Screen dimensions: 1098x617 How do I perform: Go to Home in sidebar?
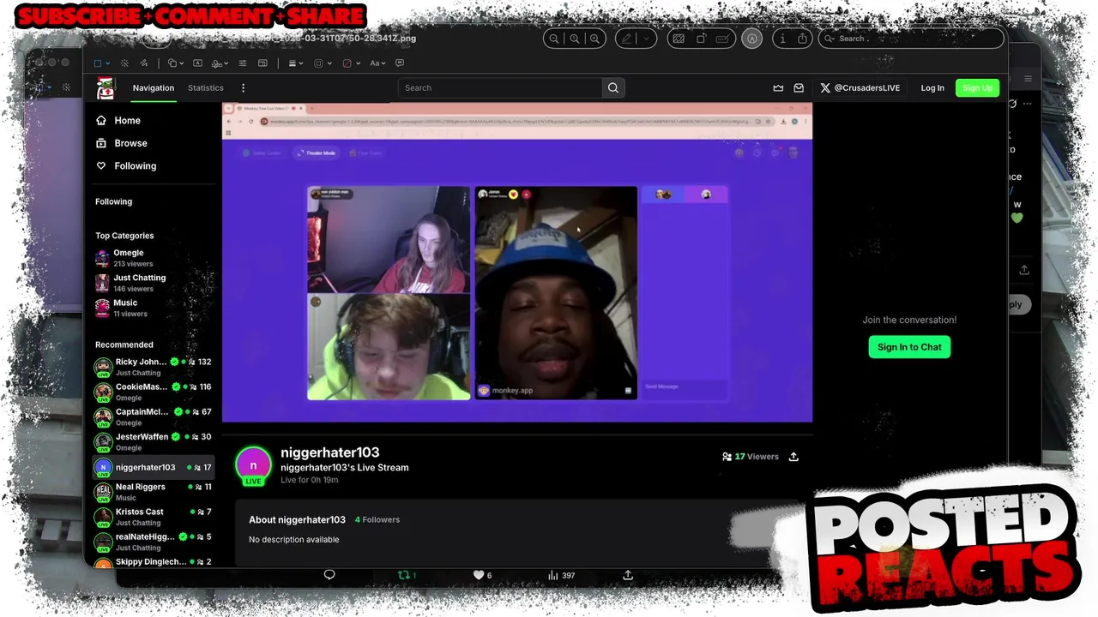[x=118, y=121]
